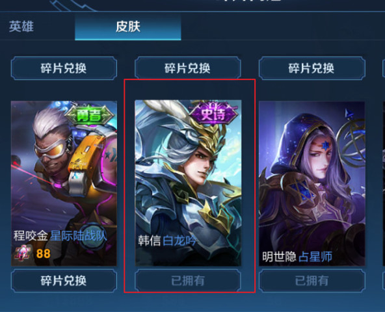Tap the 碎片兑换 button above 程咬金
This screenshot has height=312, width=385.
pos(64,68)
